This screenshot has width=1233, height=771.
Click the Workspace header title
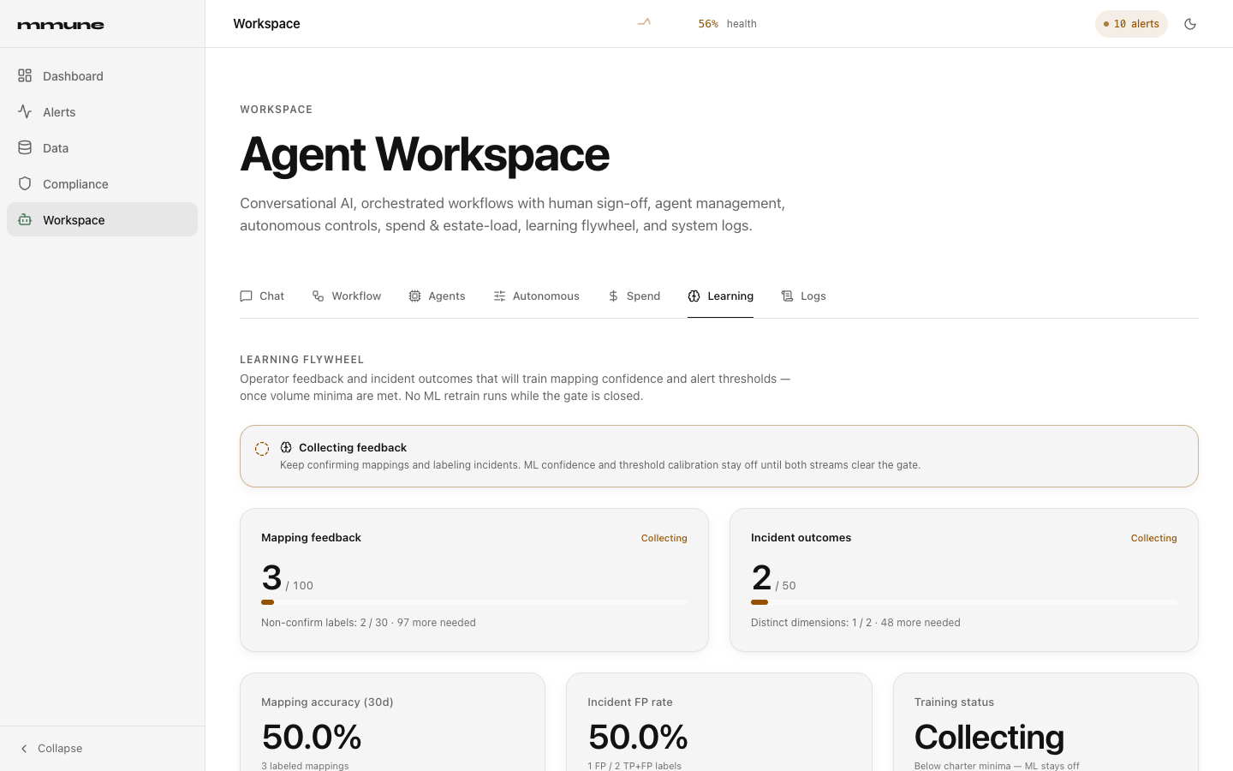point(266,24)
